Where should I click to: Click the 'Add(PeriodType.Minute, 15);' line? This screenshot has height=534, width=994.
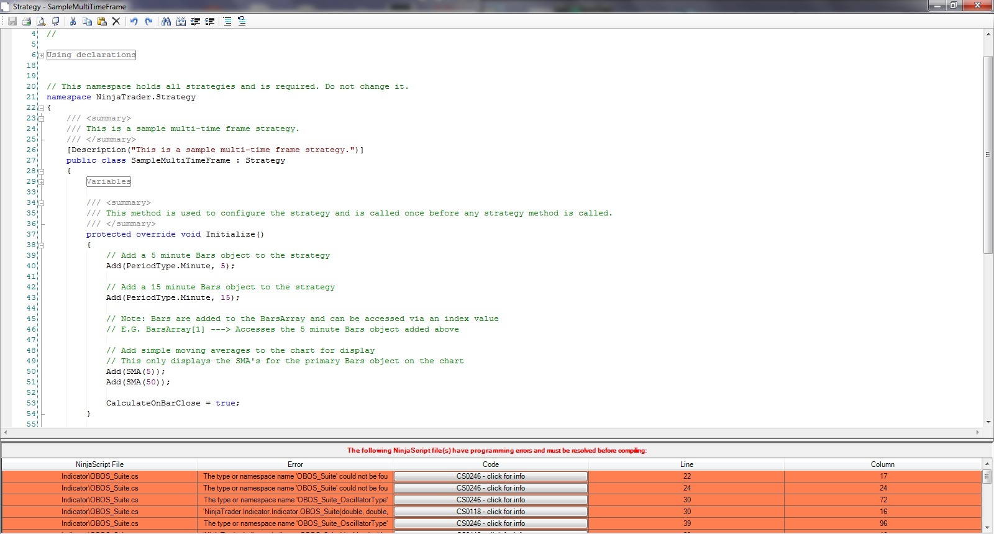[173, 297]
